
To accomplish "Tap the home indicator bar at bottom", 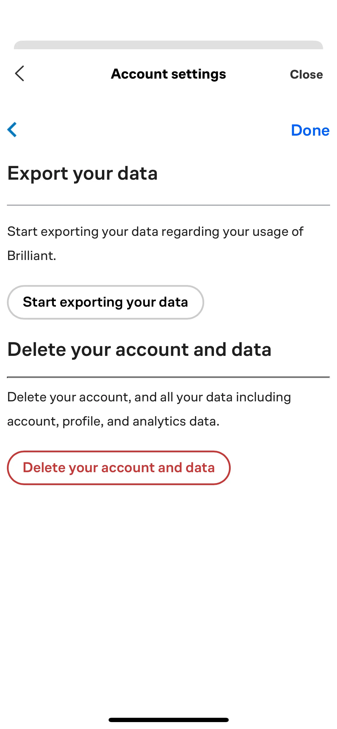I will point(168,720).
